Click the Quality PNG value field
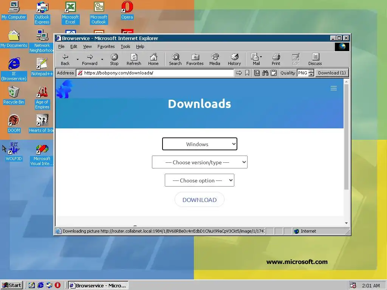 point(303,73)
